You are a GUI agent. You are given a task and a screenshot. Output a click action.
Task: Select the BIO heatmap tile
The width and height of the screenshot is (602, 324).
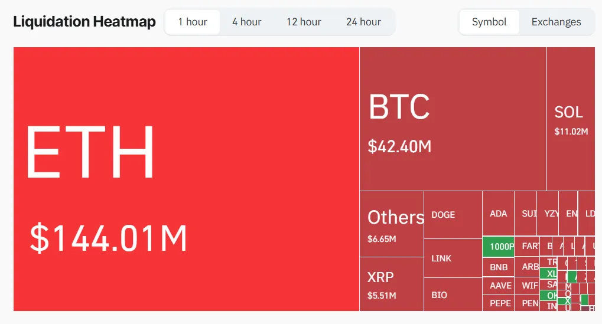click(453, 294)
